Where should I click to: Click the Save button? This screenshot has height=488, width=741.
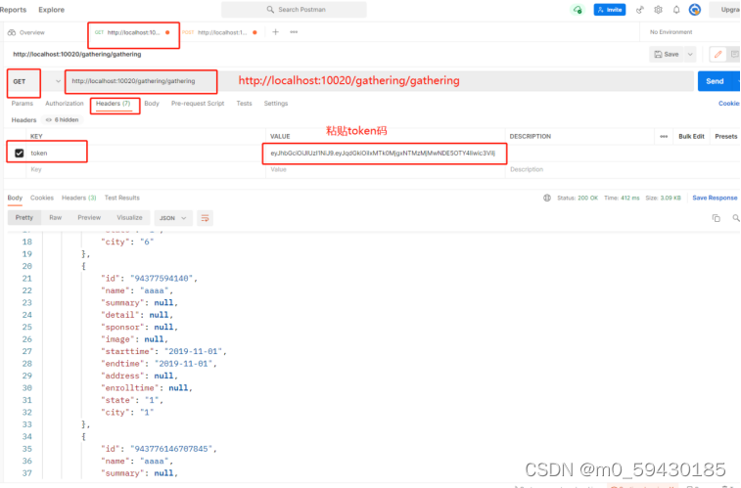tap(667, 54)
